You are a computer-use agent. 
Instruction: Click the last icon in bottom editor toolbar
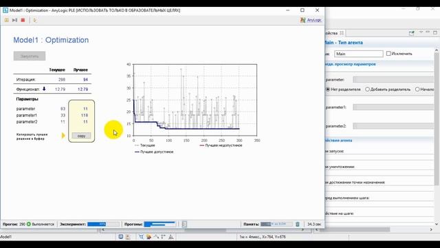pyautogui.click(x=171, y=237)
